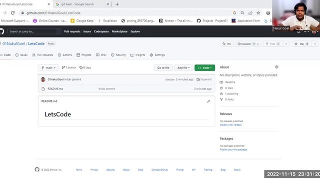Select the Wiki repository tab
Viewport: 320px width, 180px height.
click(101, 55)
